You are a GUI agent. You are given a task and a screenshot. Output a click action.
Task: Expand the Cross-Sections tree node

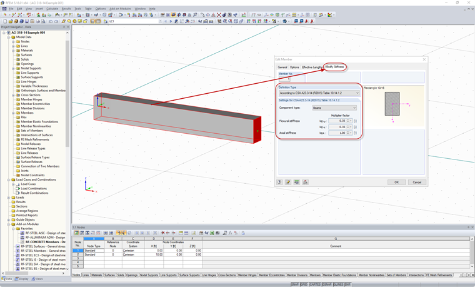pos(13,95)
